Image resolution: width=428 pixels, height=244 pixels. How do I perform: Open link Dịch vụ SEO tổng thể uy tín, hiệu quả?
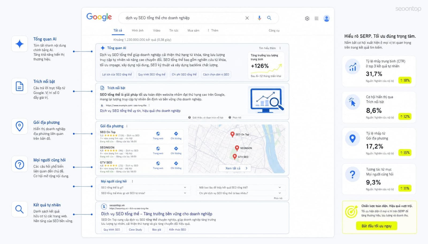tap(140, 111)
